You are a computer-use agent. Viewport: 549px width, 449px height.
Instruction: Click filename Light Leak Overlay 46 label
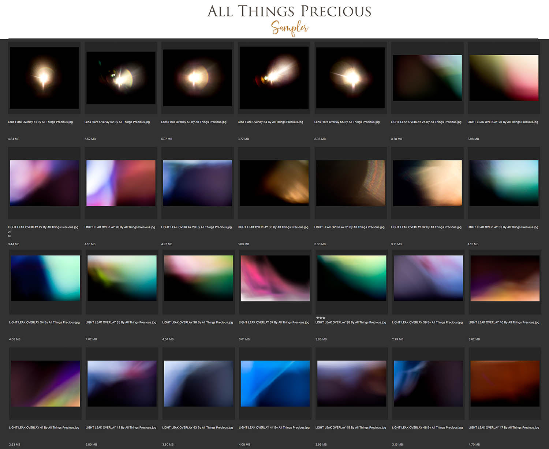pyautogui.click(x=427, y=427)
